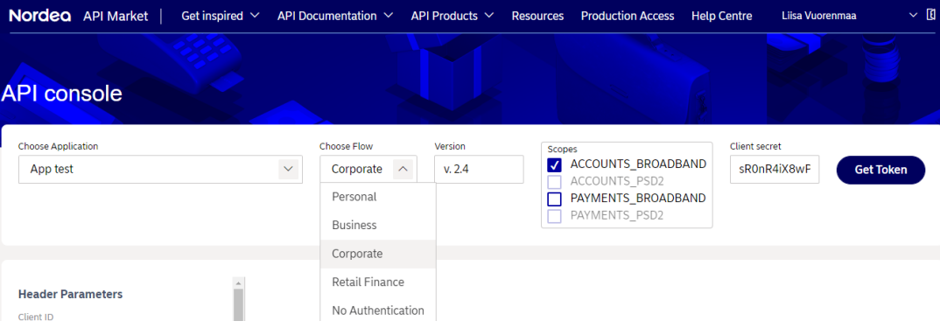This screenshot has height=335, width=940.
Task: Open the Choose Application dropdown
Action: tap(160, 169)
